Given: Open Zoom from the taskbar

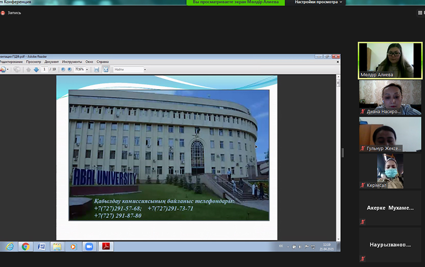Looking at the screenshot, I should 89,247.
